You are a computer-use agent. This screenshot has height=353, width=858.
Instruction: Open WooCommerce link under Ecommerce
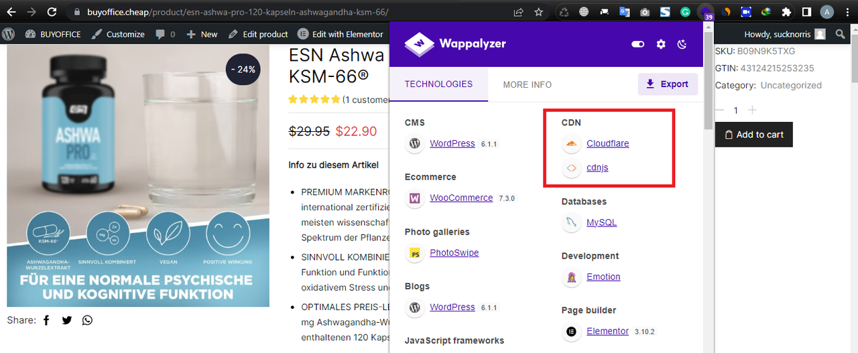point(461,198)
